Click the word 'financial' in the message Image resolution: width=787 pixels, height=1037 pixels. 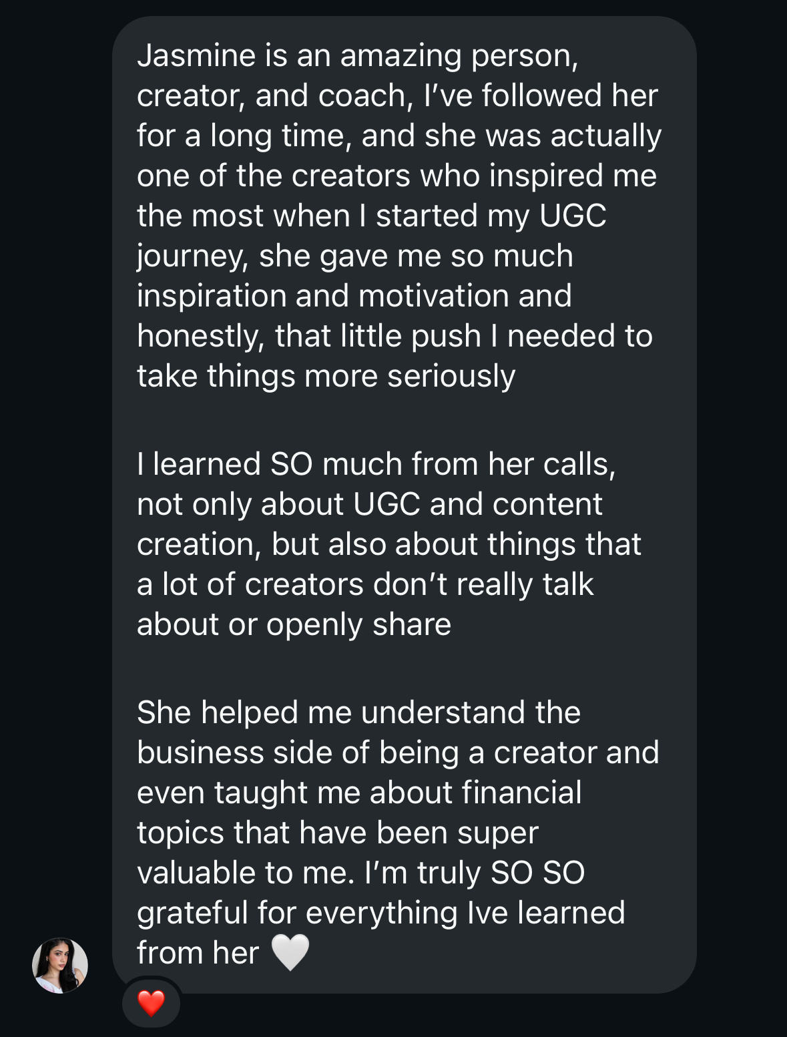[521, 793]
